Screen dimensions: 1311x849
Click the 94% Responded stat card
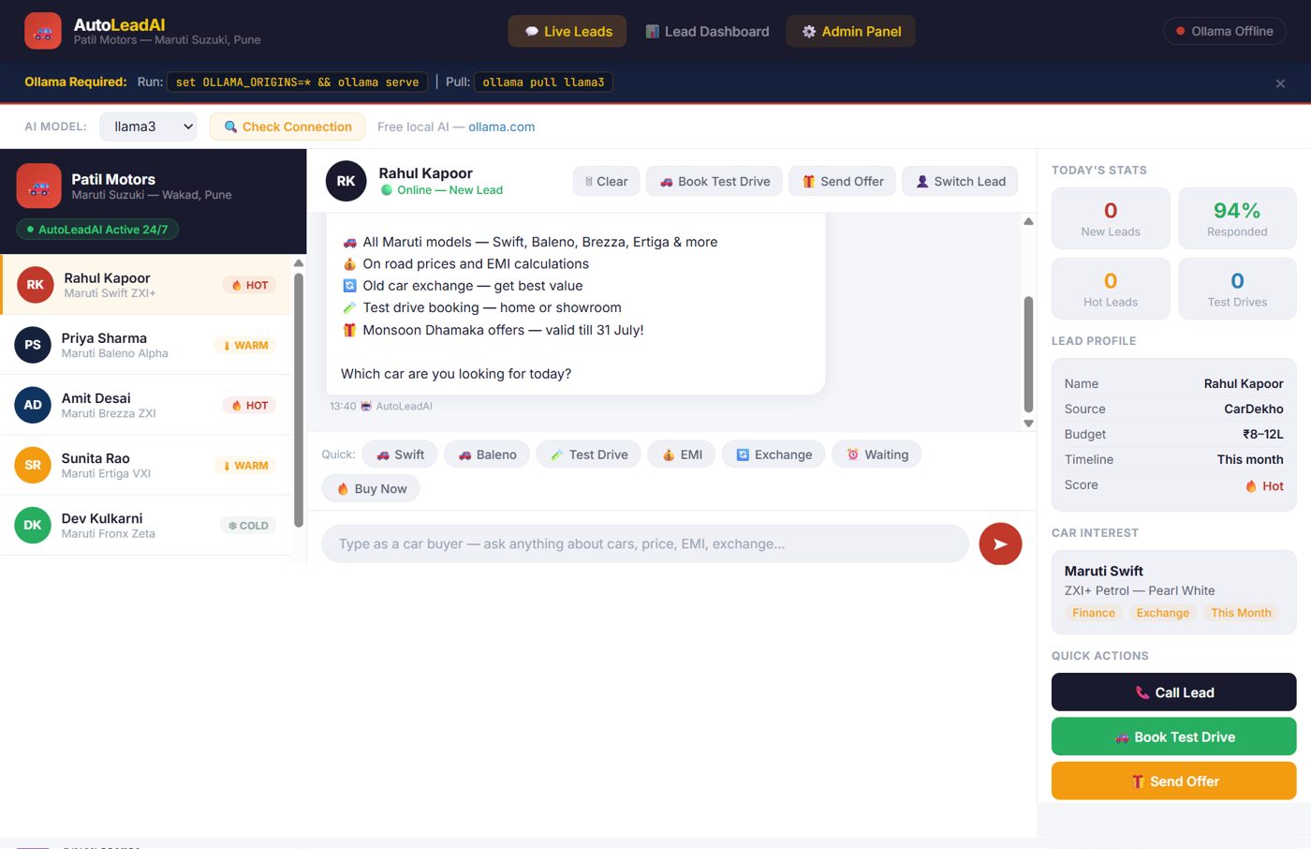tap(1237, 218)
